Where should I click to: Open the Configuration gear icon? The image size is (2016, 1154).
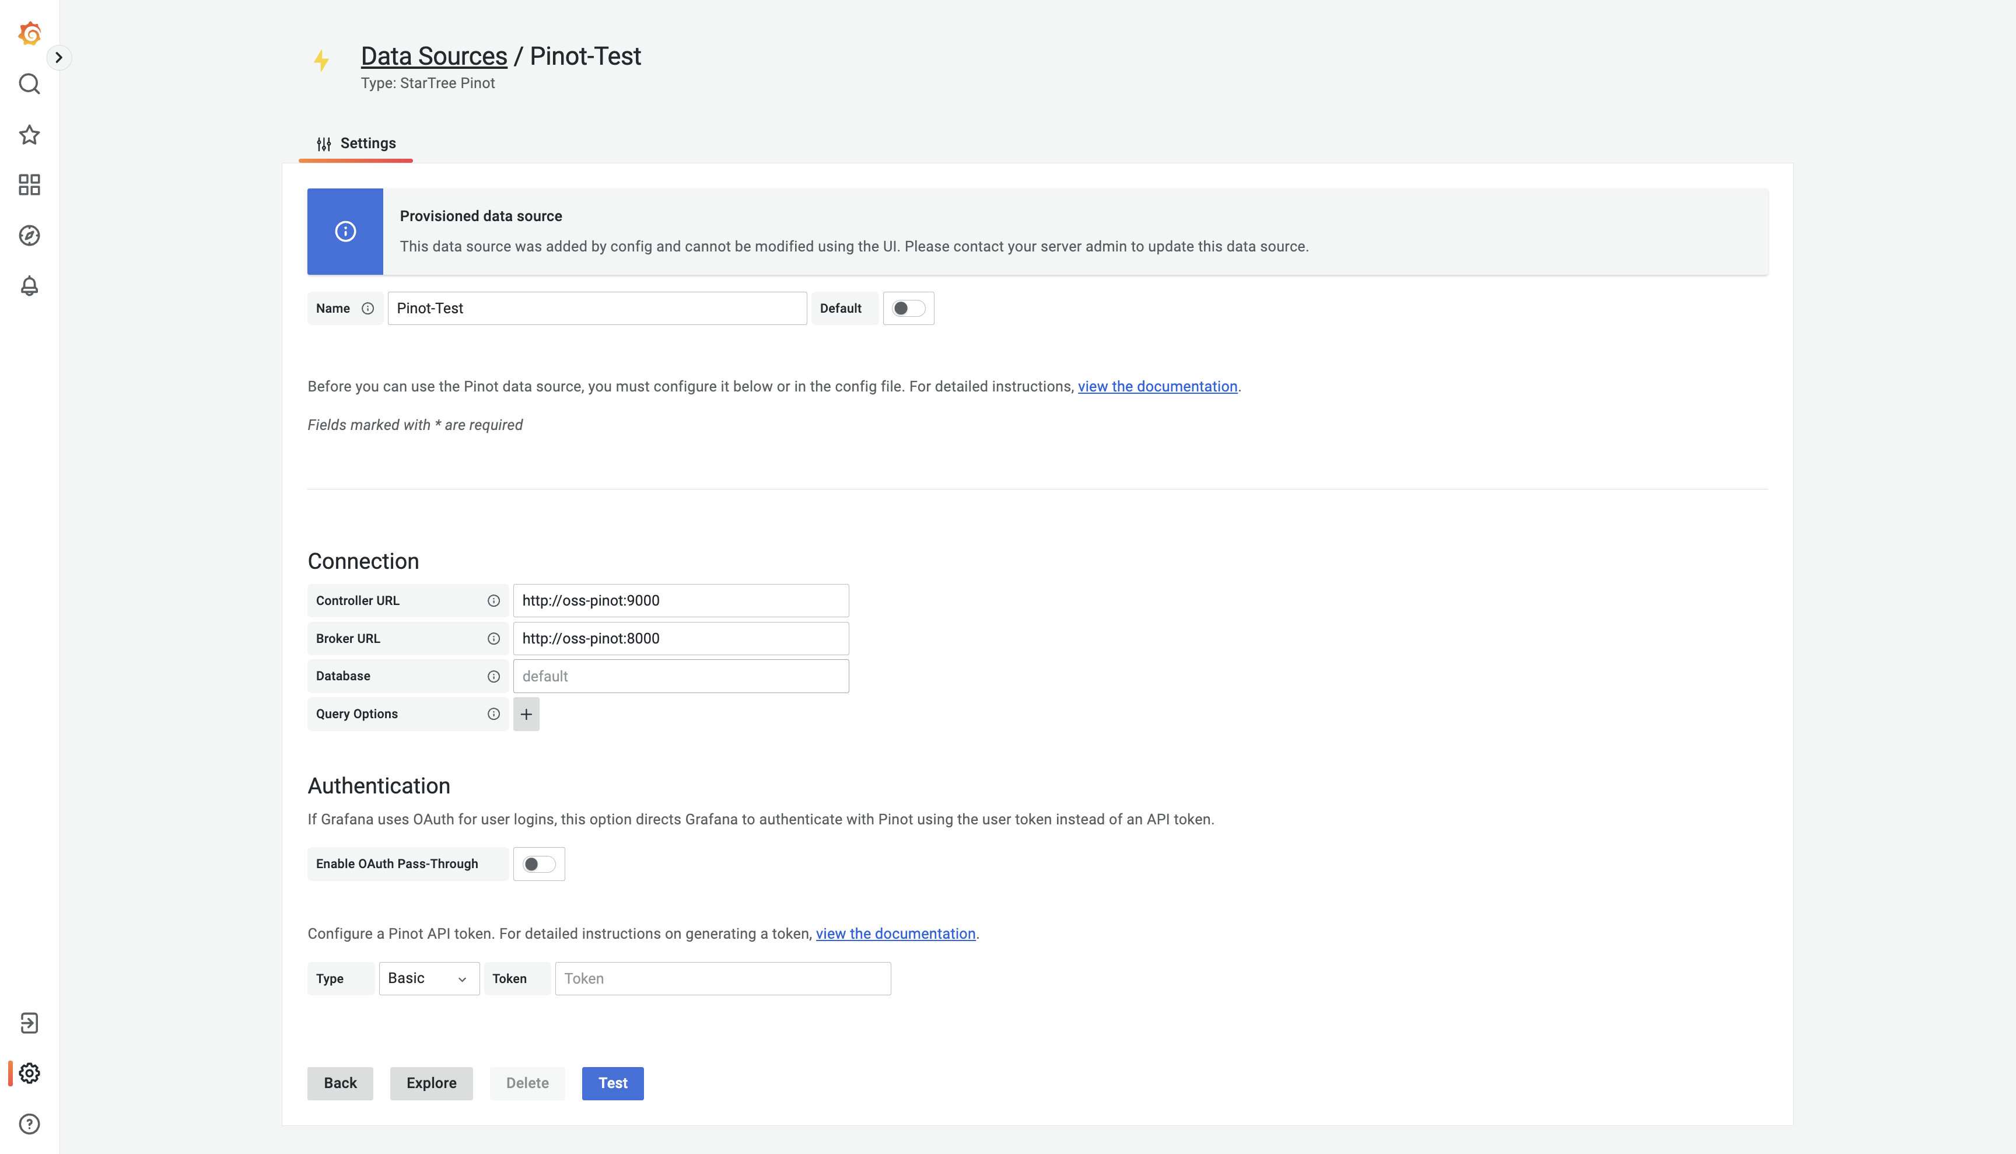click(29, 1074)
